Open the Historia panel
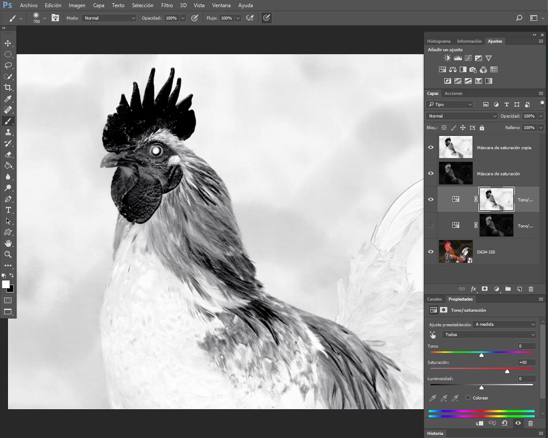This screenshot has height=438, width=548. [435, 433]
